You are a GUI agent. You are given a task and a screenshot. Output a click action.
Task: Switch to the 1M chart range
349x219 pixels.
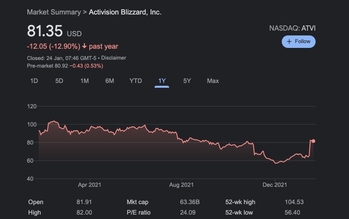click(85, 81)
